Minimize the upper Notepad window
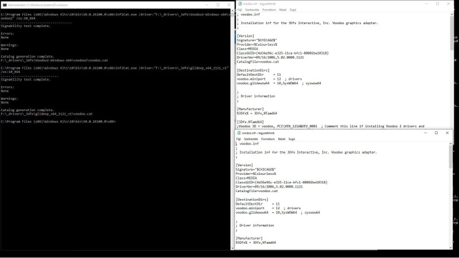 [426, 4]
